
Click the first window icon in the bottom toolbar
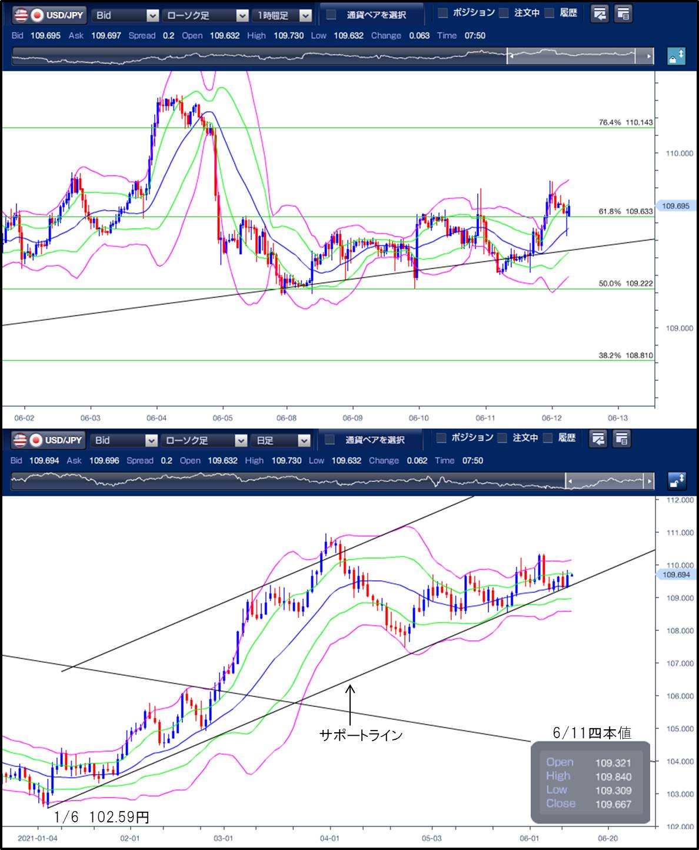(x=598, y=439)
